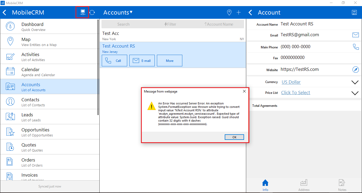
Task: Go back from Account detail panel
Action: click(x=250, y=12)
